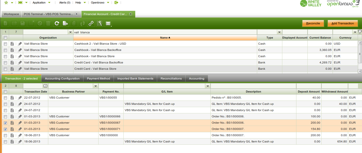The height and width of the screenshot is (153, 362).
Task: Check the Credit Card - Vall Blanca Store row
Action: tap(5, 69)
